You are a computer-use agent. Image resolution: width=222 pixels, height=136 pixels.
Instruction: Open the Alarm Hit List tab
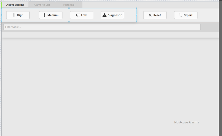point(42,5)
